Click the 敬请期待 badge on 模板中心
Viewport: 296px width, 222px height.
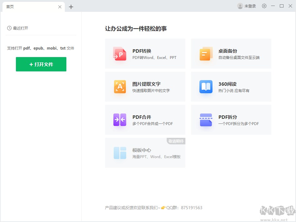click(x=177, y=141)
